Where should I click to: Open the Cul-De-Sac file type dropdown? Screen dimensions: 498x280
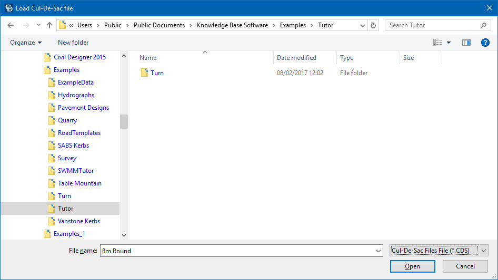click(439, 251)
